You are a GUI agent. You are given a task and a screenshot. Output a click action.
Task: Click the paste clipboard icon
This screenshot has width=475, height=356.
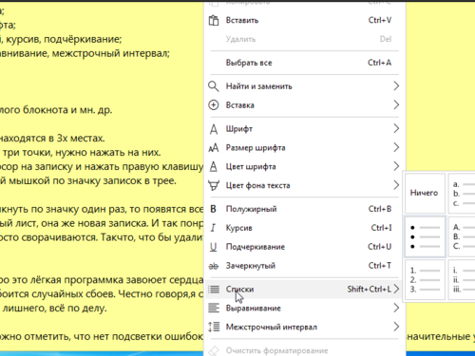pyautogui.click(x=214, y=21)
